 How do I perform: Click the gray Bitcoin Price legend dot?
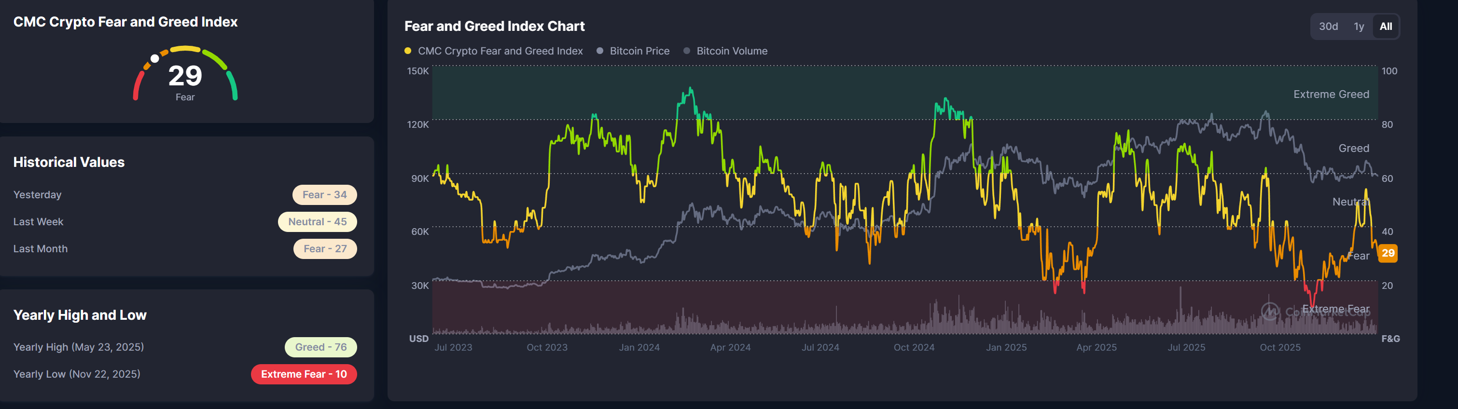point(600,51)
